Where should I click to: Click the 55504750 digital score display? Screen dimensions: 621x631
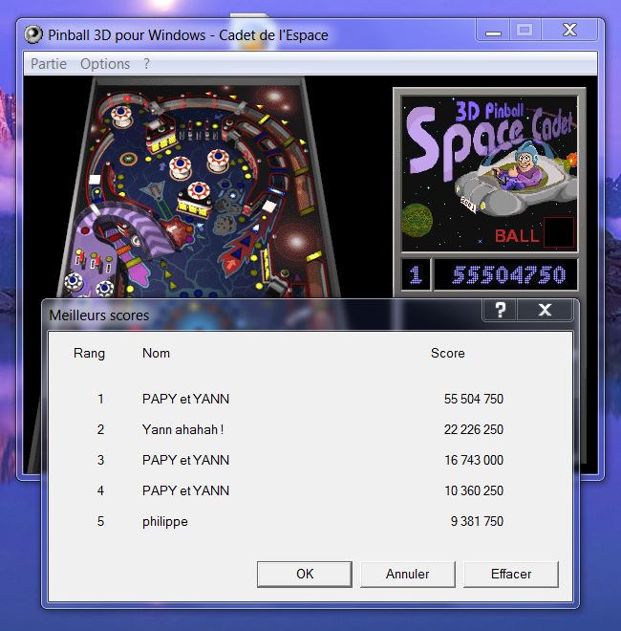507,275
